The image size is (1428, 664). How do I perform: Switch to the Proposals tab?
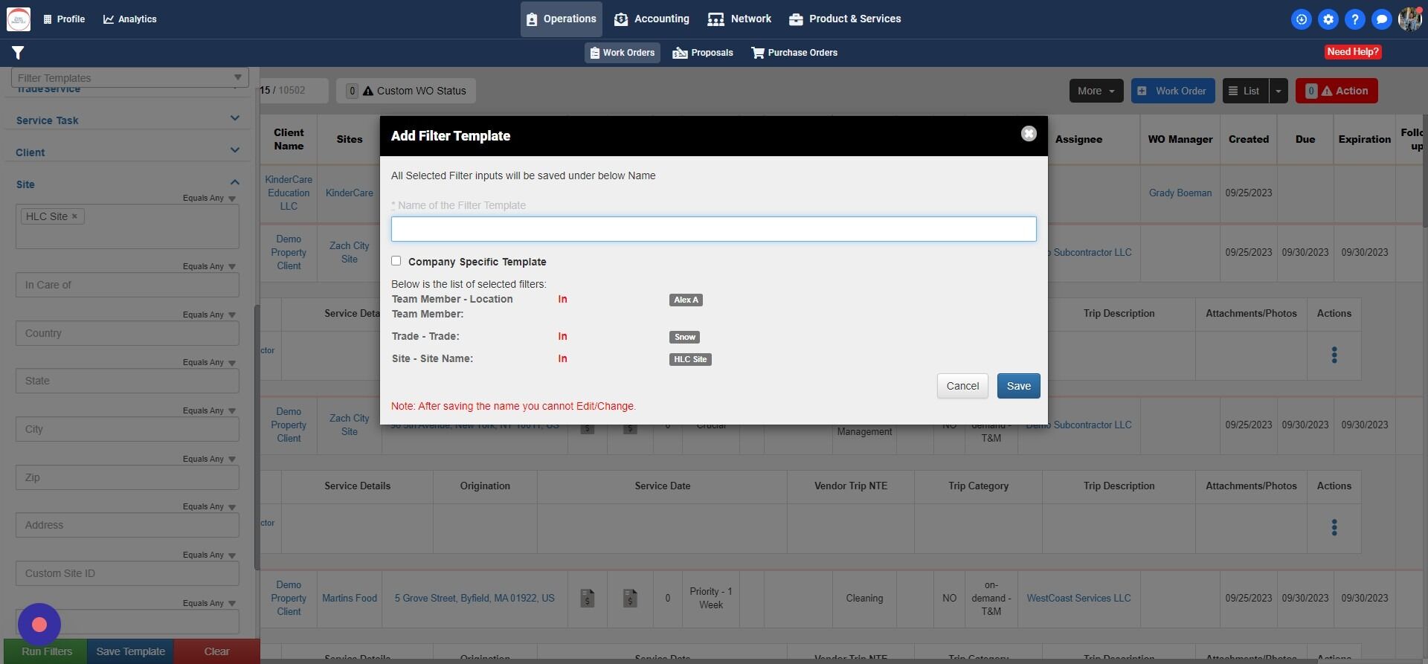tap(703, 53)
